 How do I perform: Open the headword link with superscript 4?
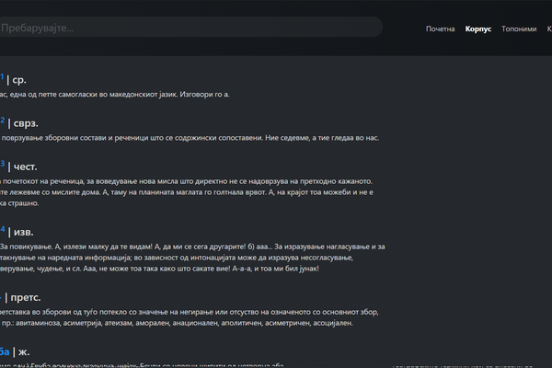[2, 232]
